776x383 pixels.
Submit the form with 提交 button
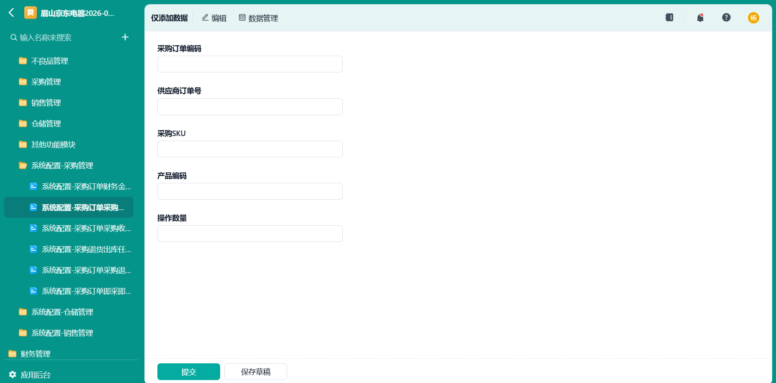[189, 372]
